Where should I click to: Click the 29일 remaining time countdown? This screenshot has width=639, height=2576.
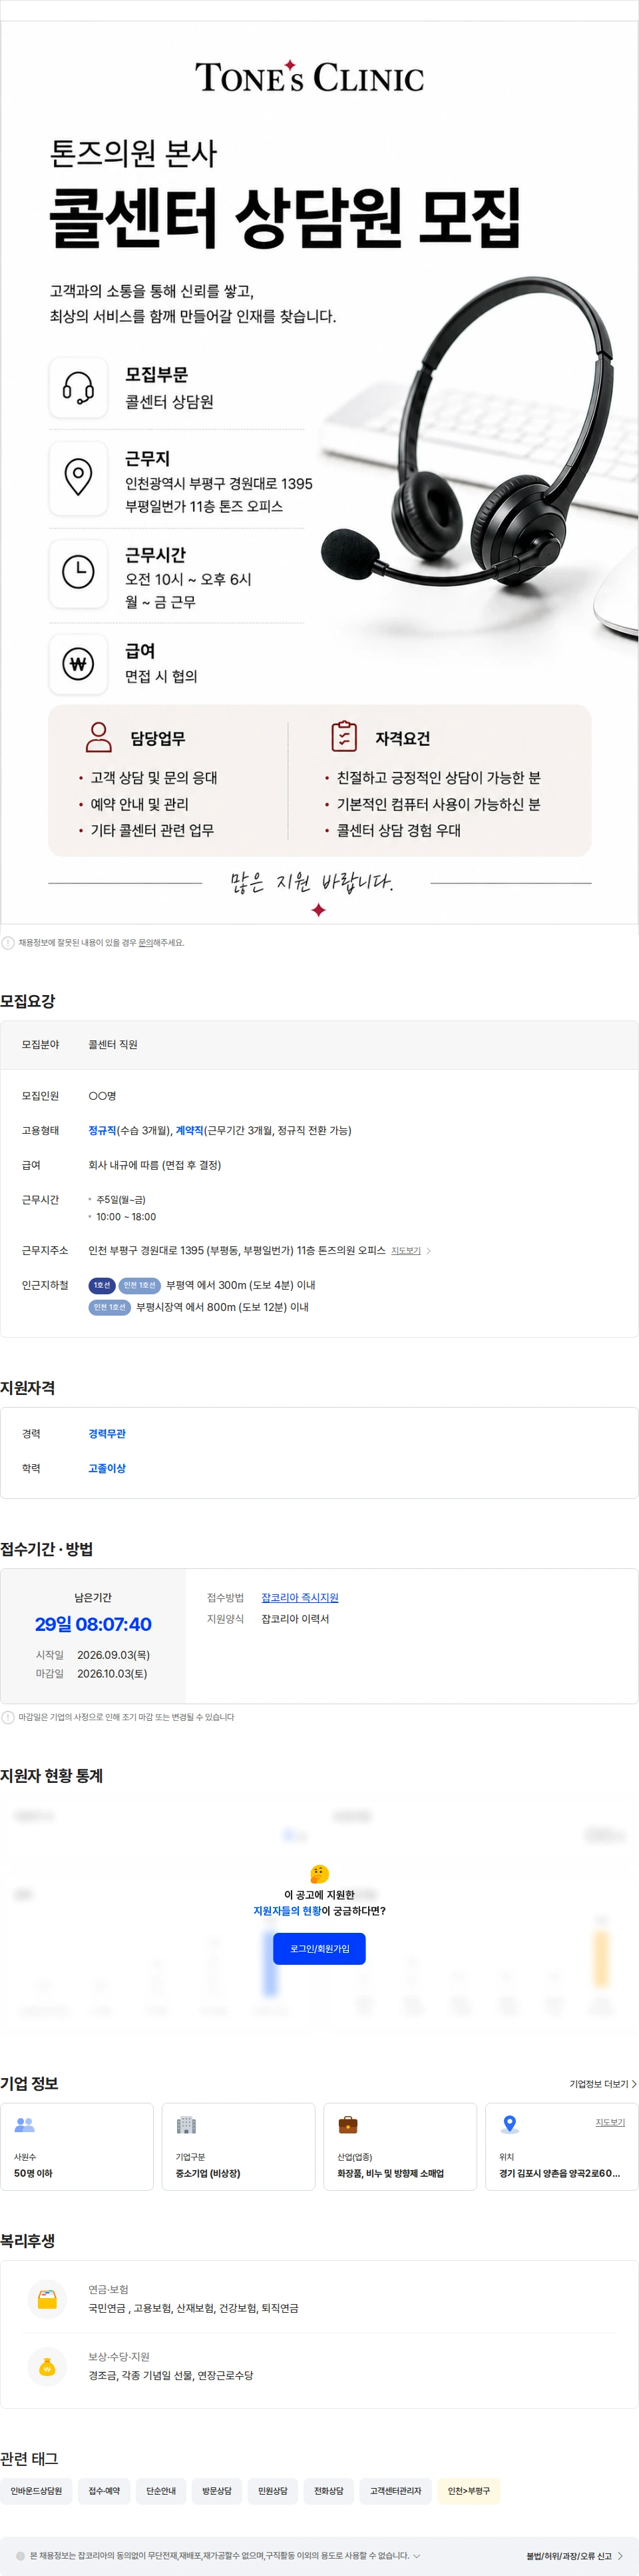click(x=93, y=1624)
